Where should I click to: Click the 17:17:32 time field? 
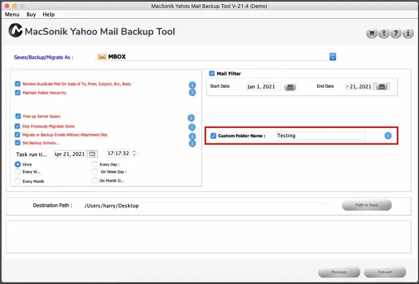pos(119,153)
